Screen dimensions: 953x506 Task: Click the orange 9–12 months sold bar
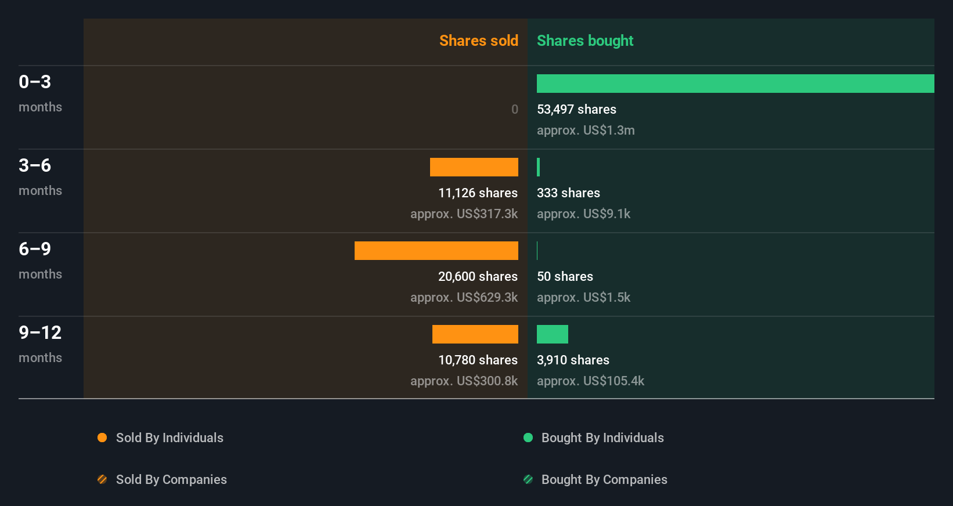475,334
